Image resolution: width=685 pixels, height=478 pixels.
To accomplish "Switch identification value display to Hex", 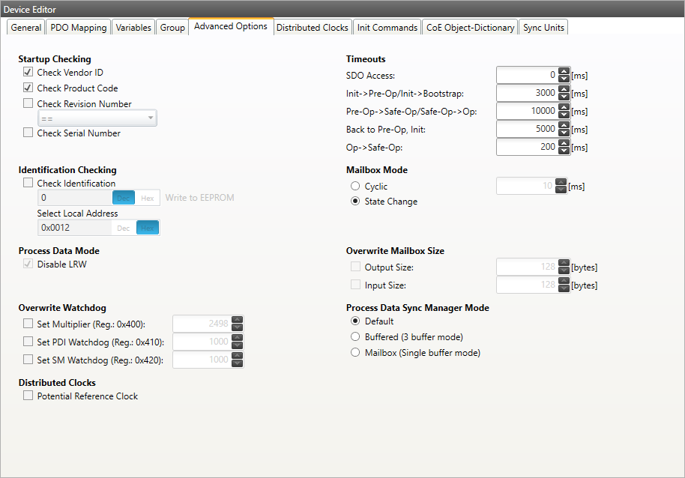I will tap(148, 197).
